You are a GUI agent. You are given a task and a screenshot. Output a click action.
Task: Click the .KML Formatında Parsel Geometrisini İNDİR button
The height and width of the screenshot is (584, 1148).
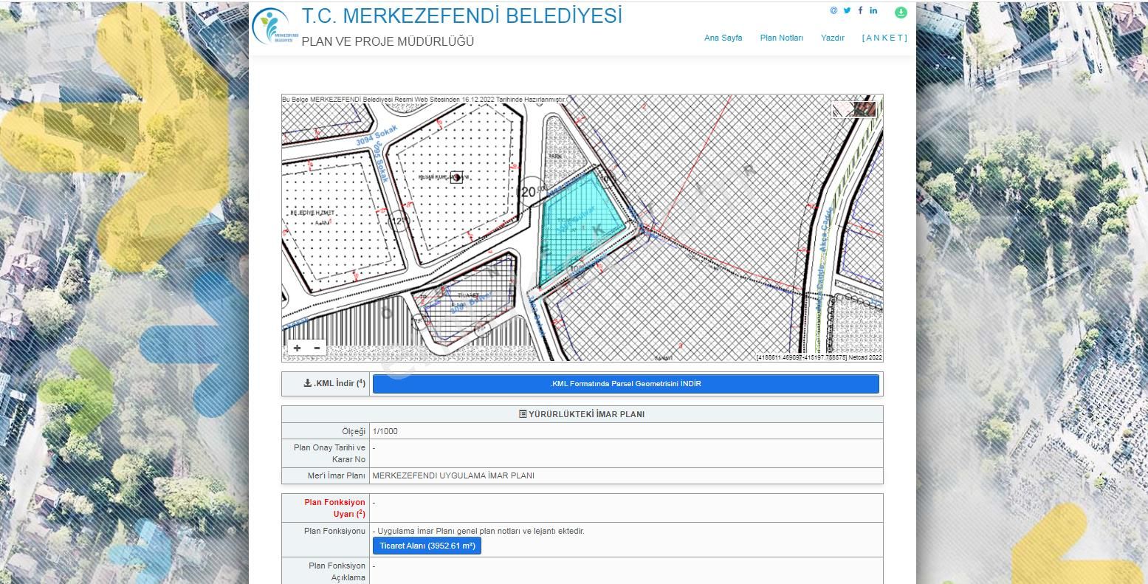(625, 384)
